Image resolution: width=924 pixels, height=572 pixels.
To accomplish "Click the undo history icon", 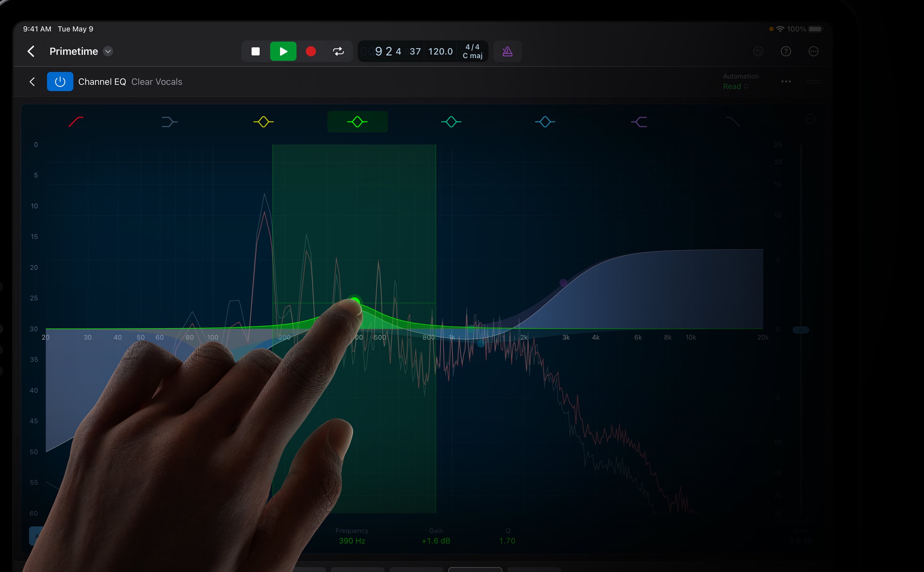I will (x=758, y=51).
